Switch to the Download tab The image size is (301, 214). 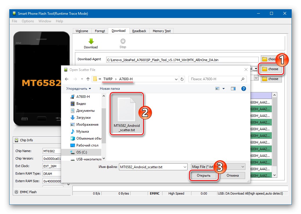(x=119, y=31)
